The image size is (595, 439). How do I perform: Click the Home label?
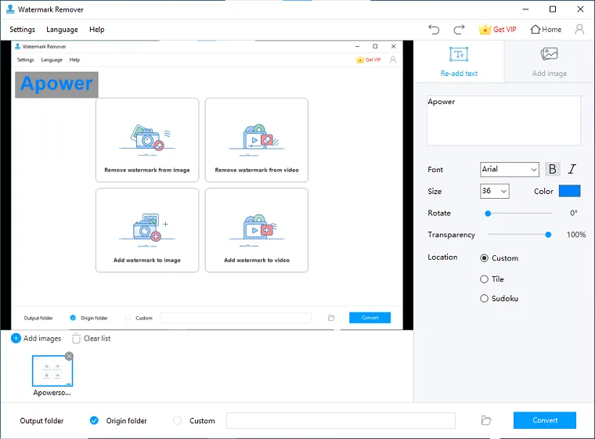551,29
